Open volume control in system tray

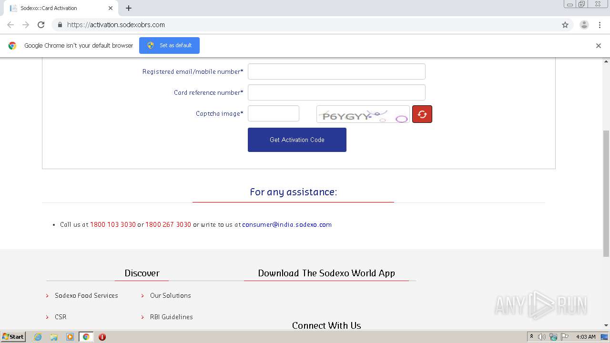[x=542, y=337]
